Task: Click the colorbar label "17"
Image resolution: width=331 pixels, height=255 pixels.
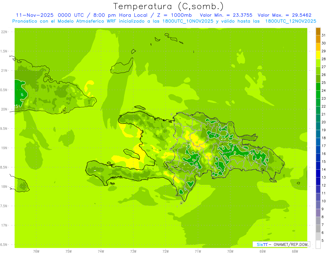Action: pos(324,146)
